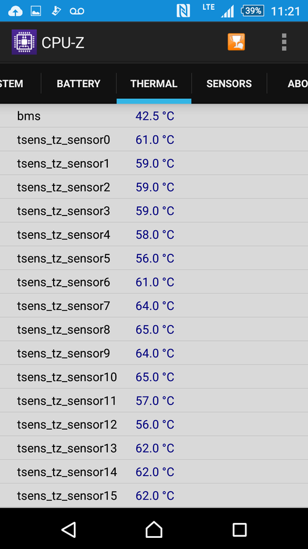Tap the cloud upload status bar icon
Viewport: 308px width, 549px height.
(x=15, y=11)
